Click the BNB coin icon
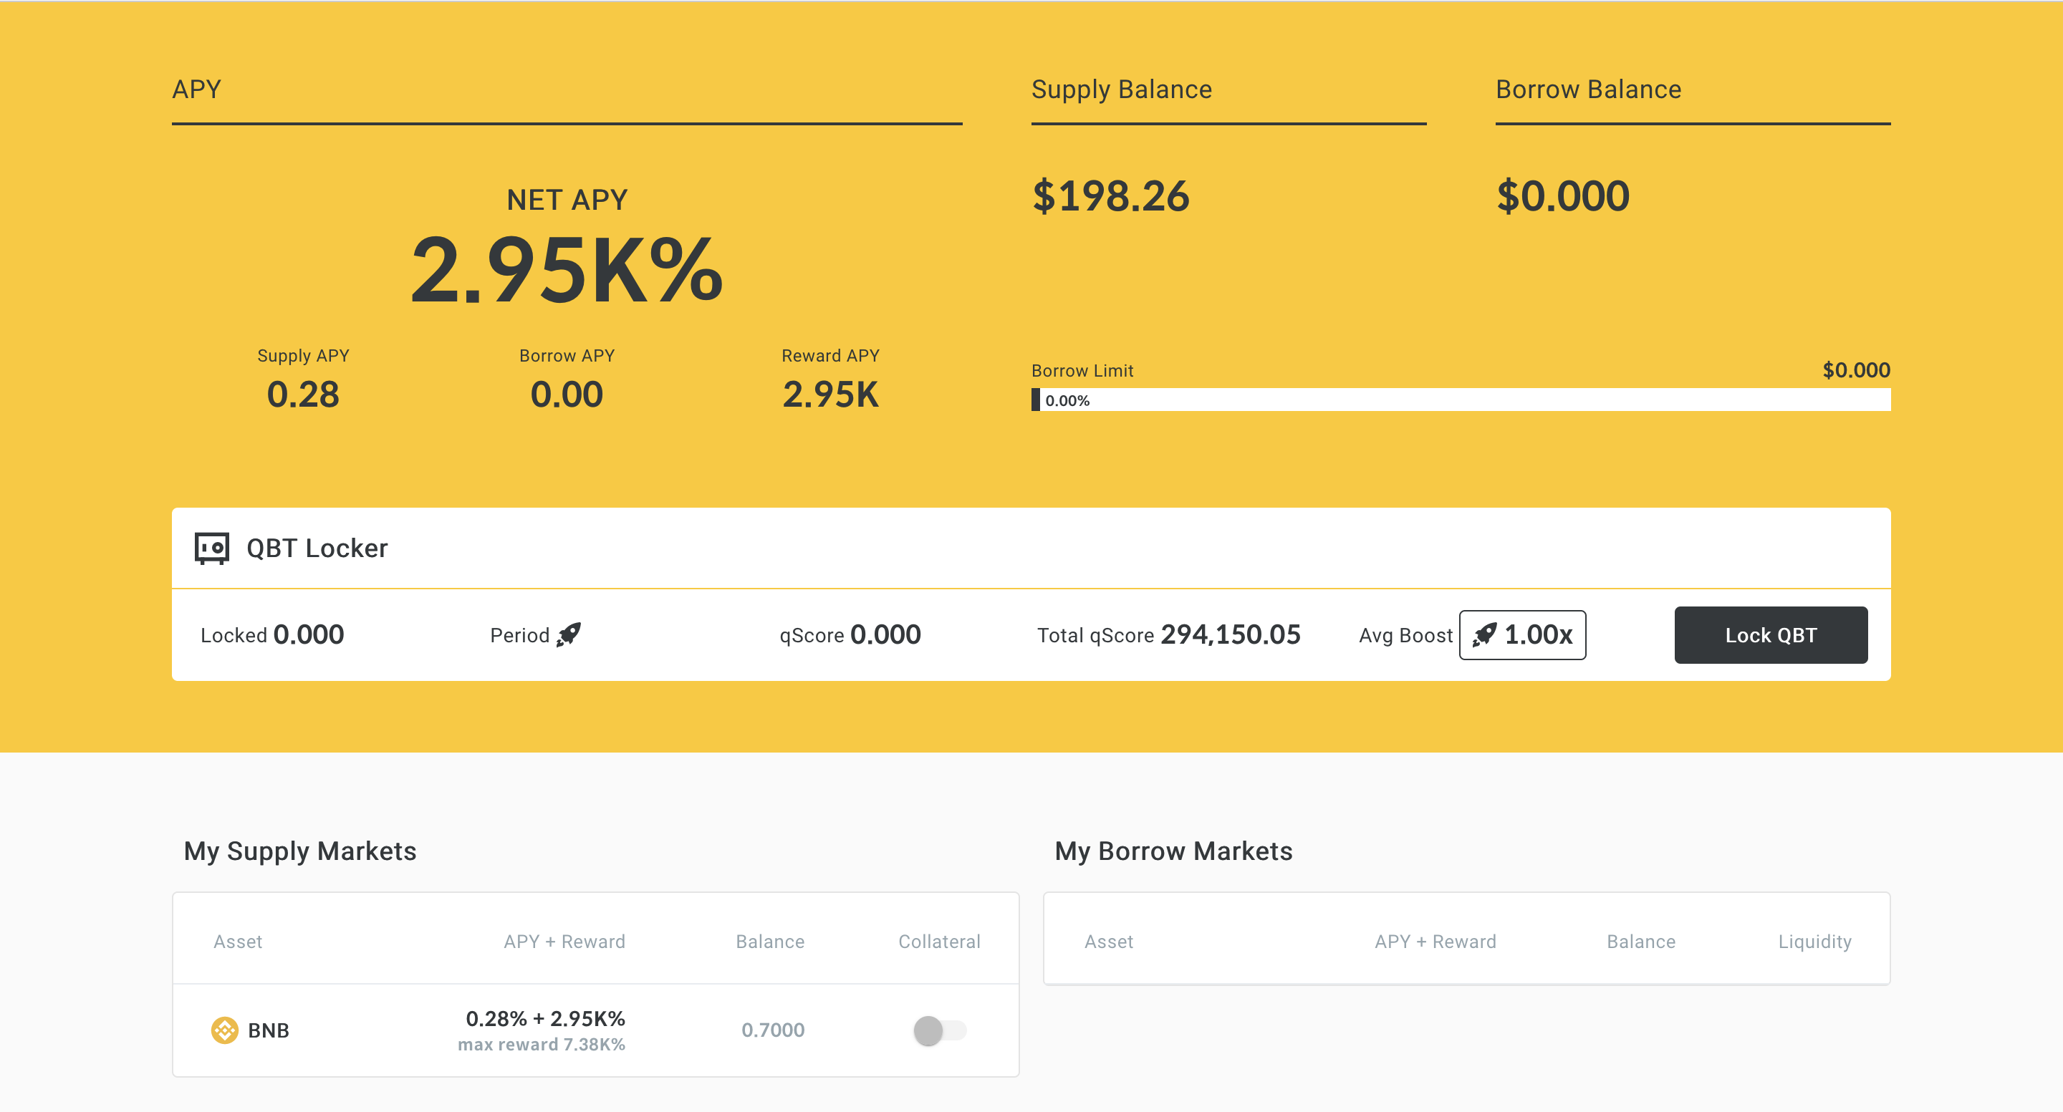2063x1112 pixels. [224, 1030]
